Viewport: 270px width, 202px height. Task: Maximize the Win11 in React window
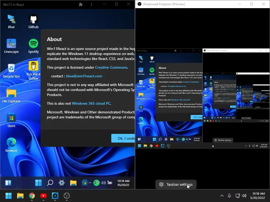117,4
